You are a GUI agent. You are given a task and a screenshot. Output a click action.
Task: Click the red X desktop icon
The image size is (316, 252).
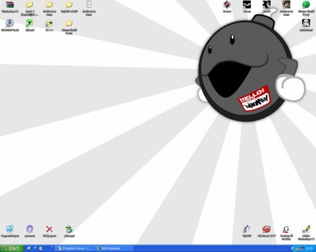tap(49, 229)
